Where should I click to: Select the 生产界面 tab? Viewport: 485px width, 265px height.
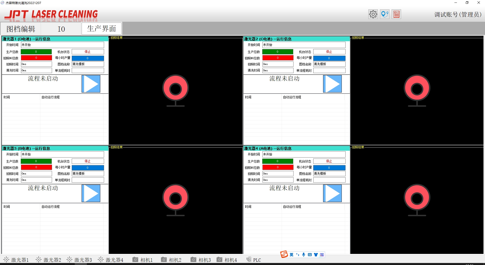click(102, 29)
